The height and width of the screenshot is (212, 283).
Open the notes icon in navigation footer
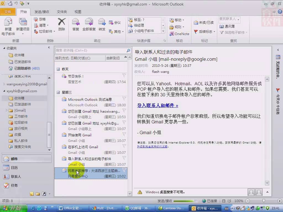click(x=32, y=194)
